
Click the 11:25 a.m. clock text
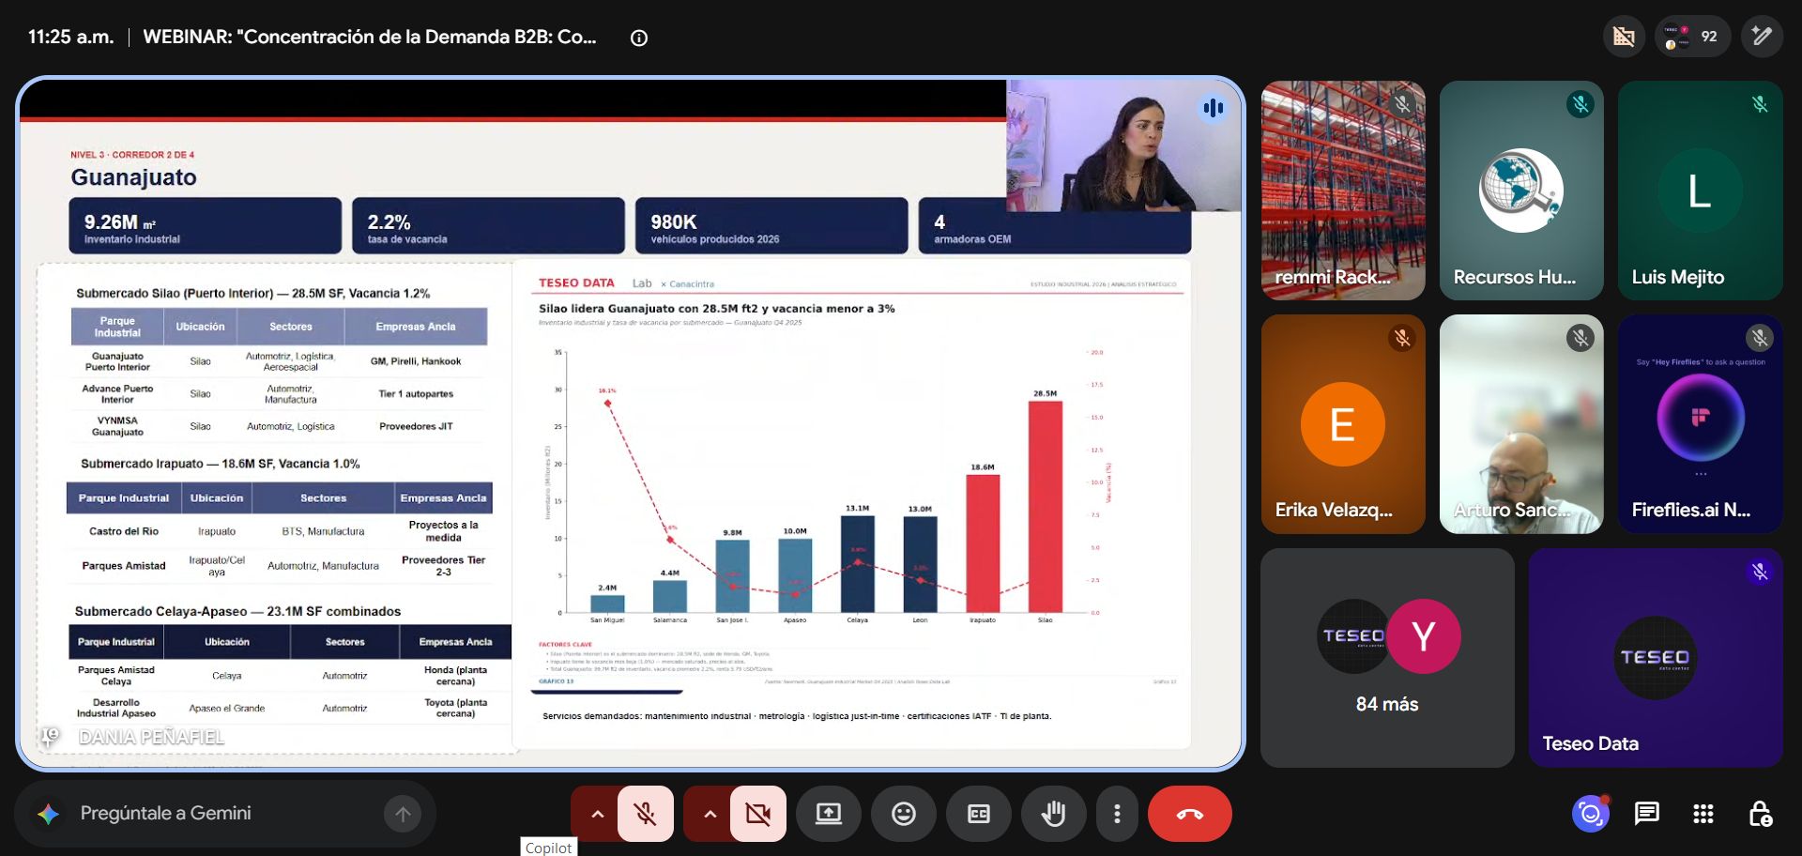tap(70, 37)
